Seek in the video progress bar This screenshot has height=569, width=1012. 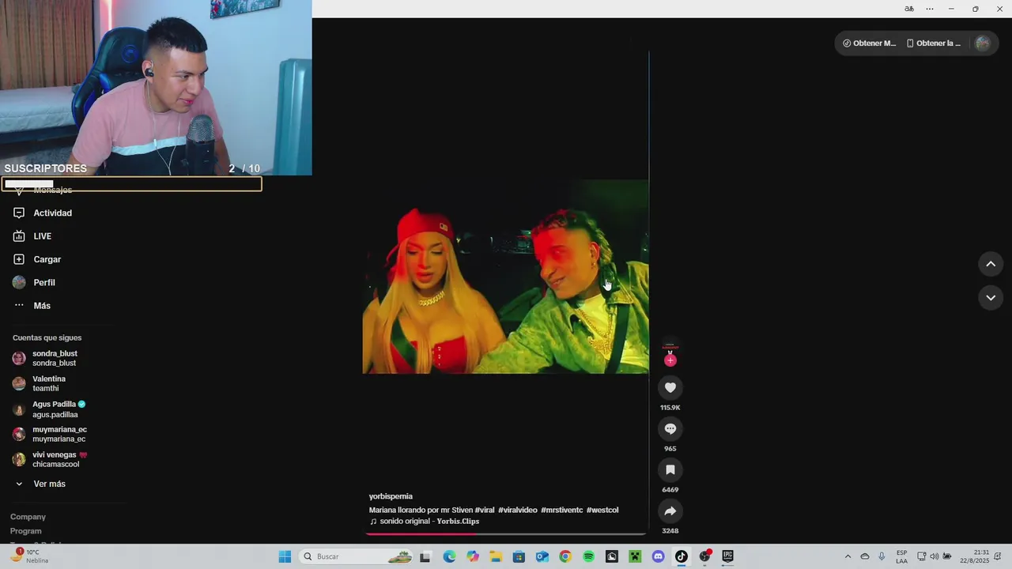[505, 533]
